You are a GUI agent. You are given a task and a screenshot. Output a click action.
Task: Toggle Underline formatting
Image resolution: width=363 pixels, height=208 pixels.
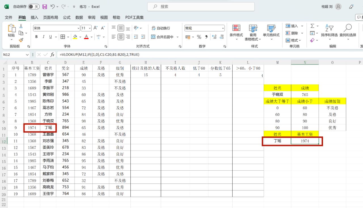51,37
